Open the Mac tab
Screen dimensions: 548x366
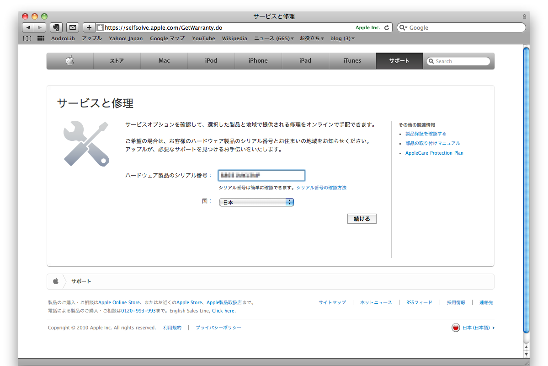pos(164,61)
